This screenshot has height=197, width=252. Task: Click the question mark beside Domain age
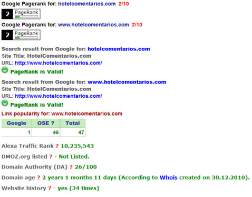(x=38, y=178)
